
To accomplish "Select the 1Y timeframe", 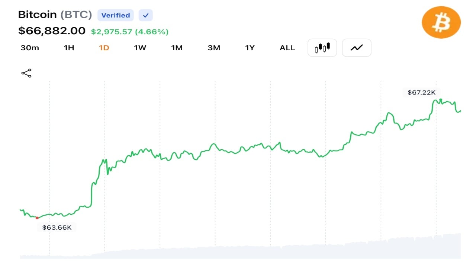I will (x=250, y=48).
